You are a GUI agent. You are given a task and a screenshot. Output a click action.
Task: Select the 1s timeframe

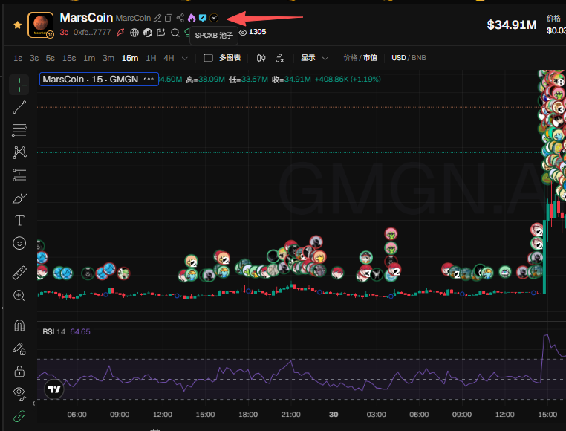click(18, 58)
